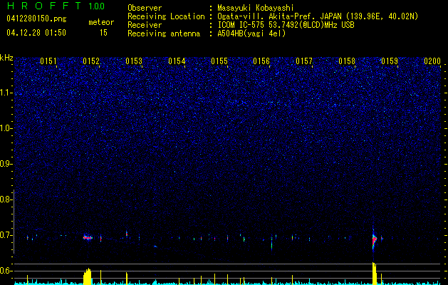Click the observer name Masayuki Kobayashi
Viewport: 448px width, 285px height.
point(256,8)
